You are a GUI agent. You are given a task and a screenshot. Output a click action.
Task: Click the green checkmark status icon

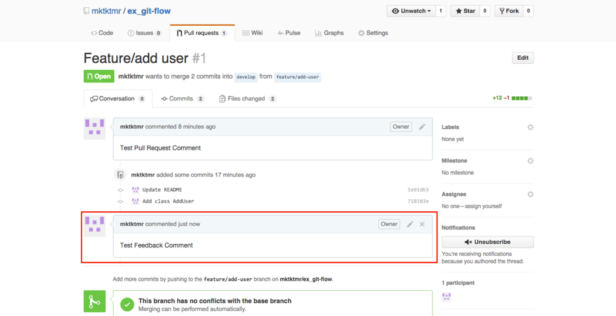click(128, 304)
